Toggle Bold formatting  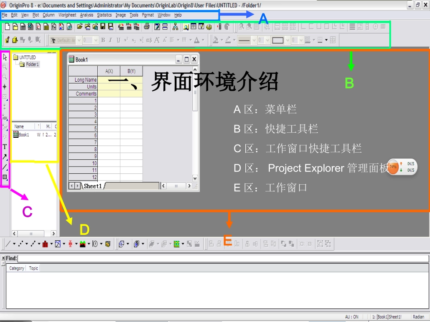(x=103, y=40)
